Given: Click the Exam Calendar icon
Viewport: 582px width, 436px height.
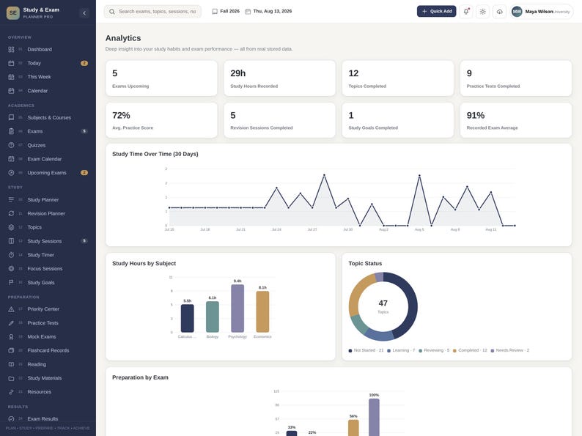Looking at the screenshot, I should [11, 159].
